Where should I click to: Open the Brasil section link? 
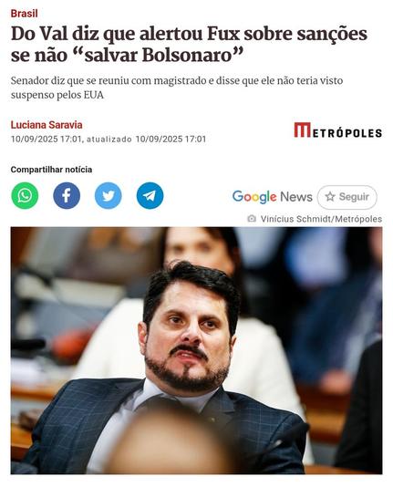(25, 14)
